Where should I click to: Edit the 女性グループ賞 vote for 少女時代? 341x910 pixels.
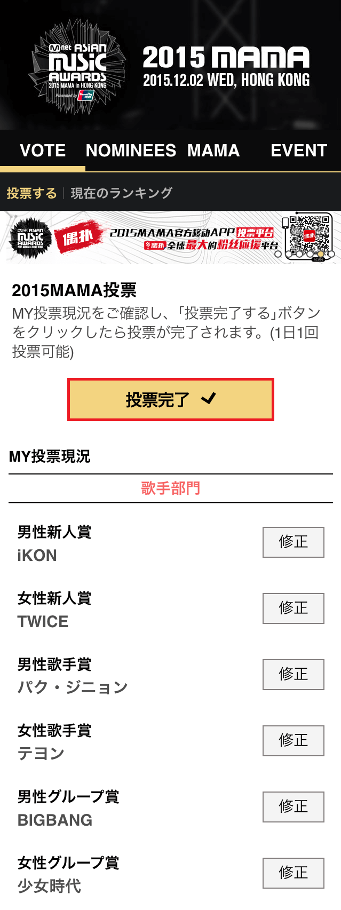293,873
